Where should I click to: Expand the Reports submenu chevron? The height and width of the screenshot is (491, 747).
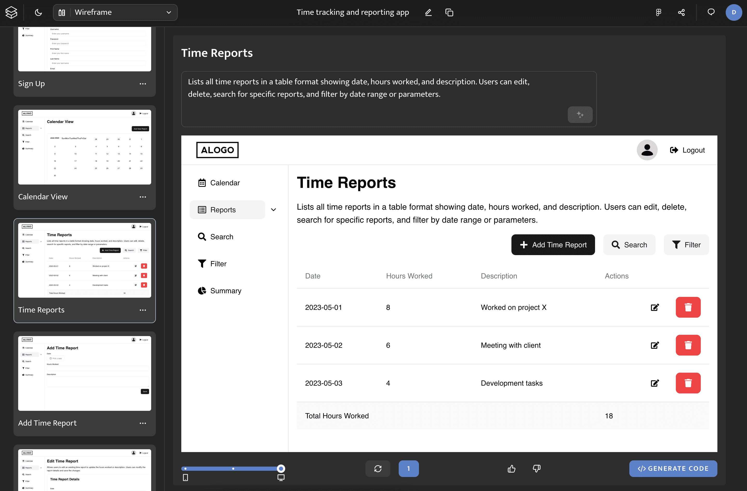pos(274,210)
